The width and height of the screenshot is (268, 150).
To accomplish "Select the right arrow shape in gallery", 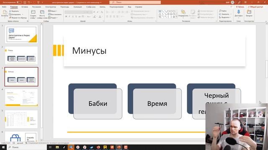I will point(168,14).
